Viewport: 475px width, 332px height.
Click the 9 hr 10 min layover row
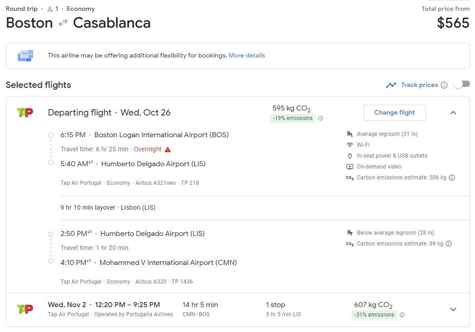(108, 208)
